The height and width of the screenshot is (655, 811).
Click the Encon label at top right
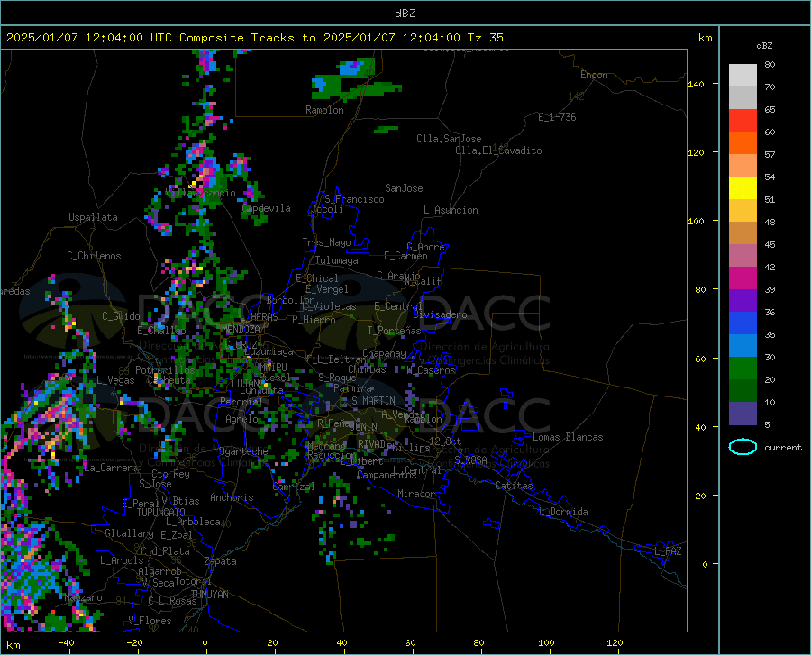(x=594, y=75)
